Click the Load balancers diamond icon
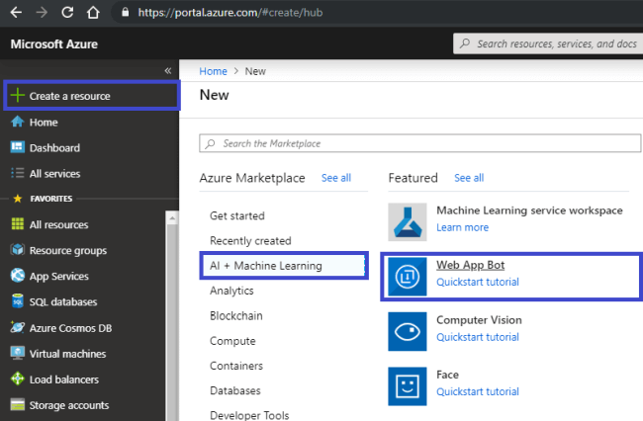The width and height of the screenshot is (643, 421). click(x=18, y=379)
